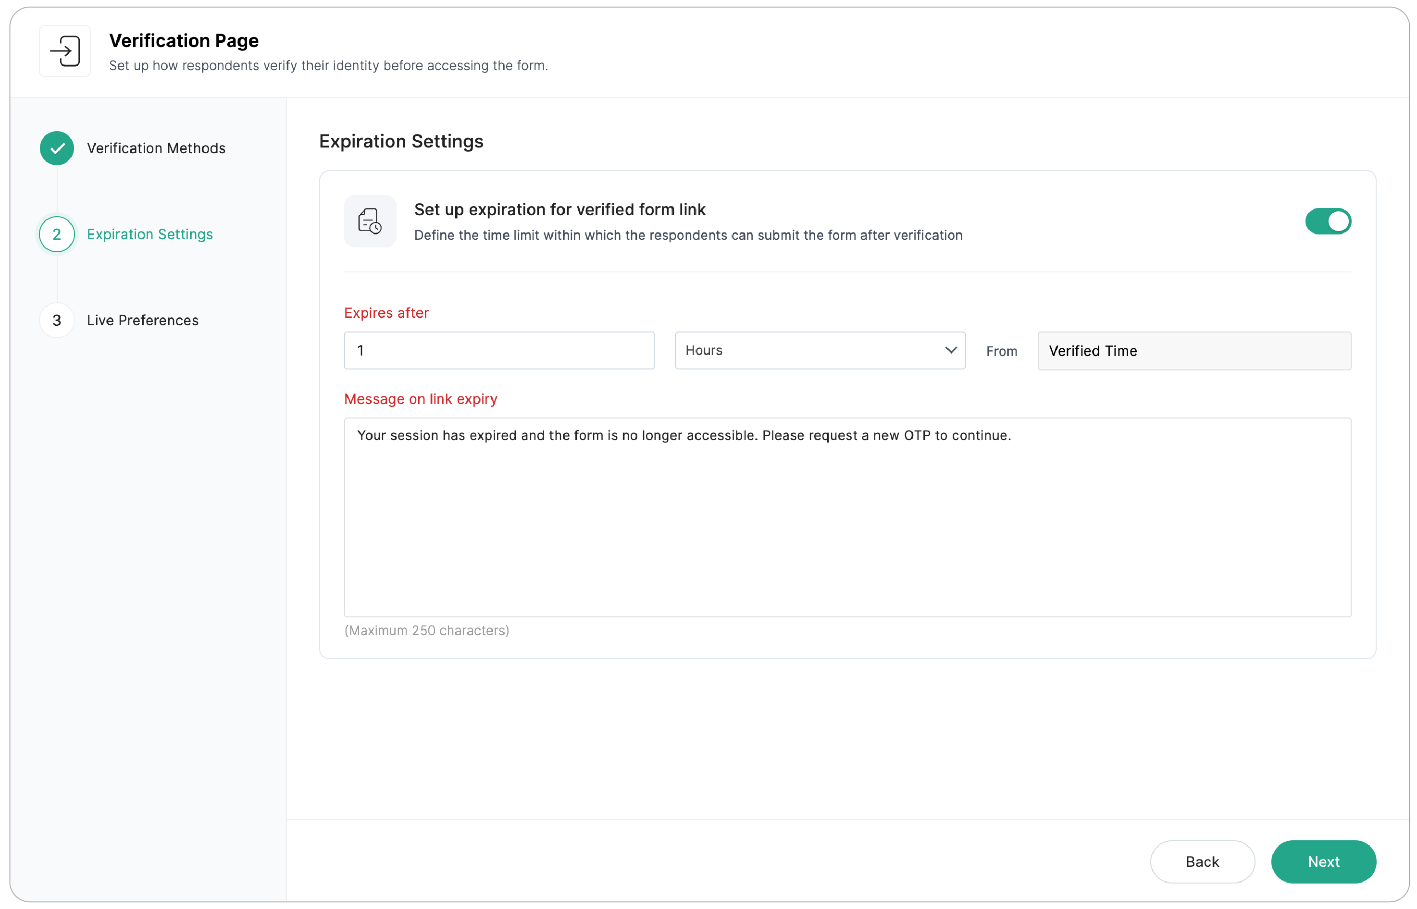Open Live Preferences step
This screenshot has height=909, width=1417.
pyautogui.click(x=143, y=320)
